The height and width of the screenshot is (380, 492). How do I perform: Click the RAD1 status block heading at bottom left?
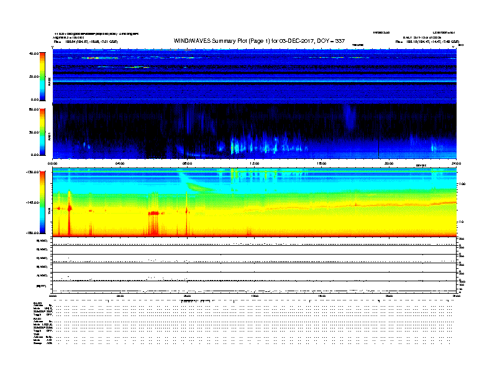tap(38, 319)
